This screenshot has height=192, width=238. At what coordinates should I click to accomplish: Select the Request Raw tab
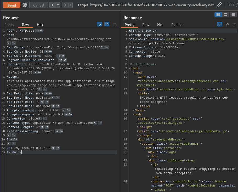(25, 25)
